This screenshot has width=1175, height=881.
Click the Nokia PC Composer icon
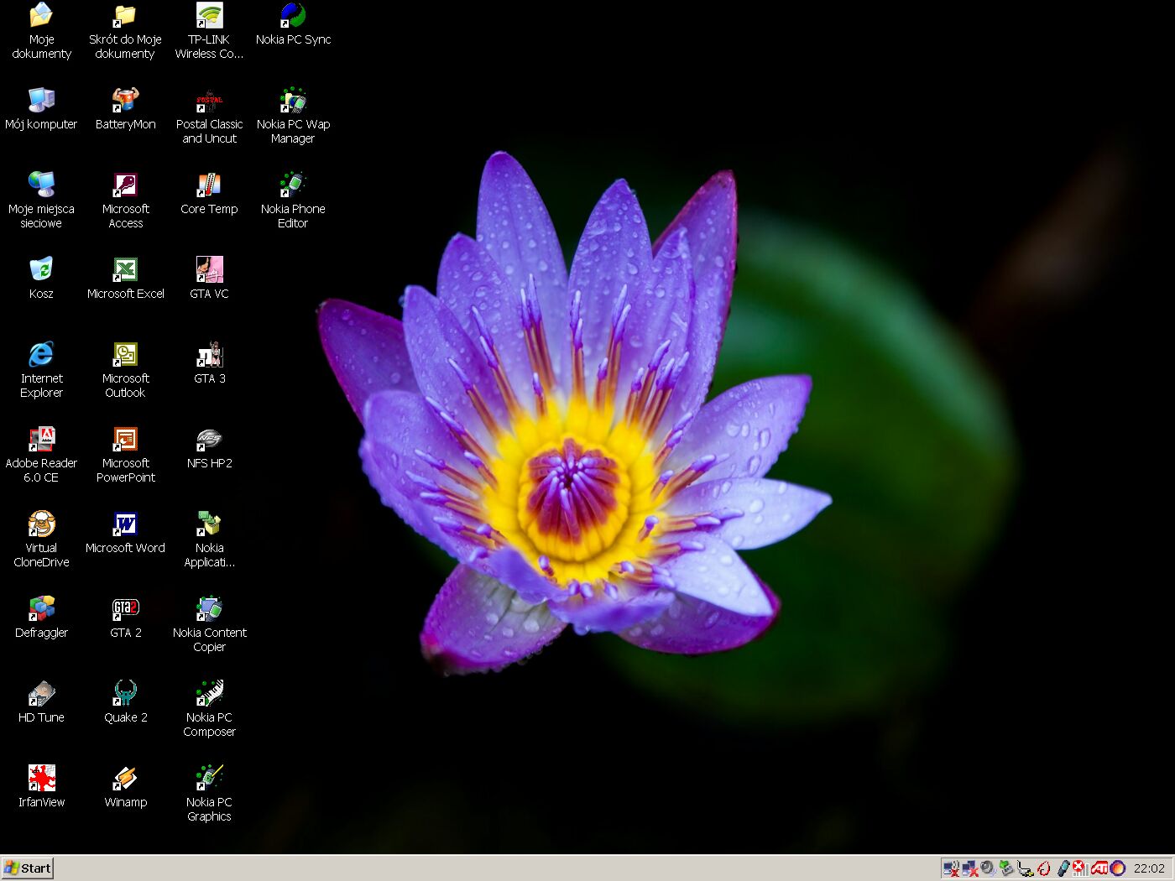tap(209, 693)
